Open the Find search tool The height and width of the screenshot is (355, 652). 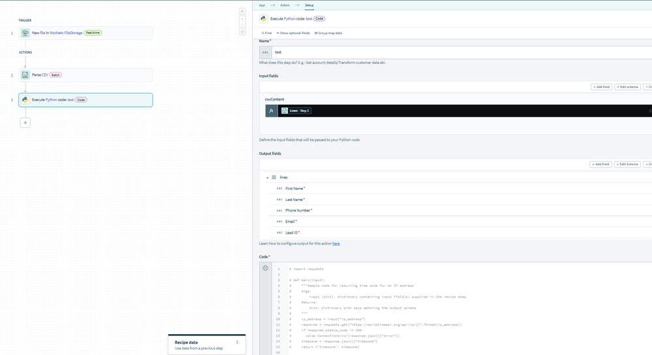point(266,33)
